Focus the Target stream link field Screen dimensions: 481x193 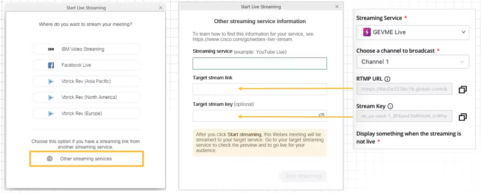pos(260,89)
